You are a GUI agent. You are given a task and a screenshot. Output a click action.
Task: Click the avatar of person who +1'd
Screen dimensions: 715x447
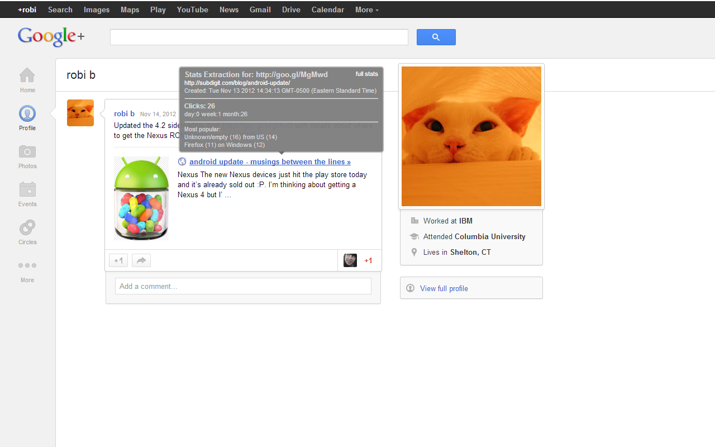point(350,260)
